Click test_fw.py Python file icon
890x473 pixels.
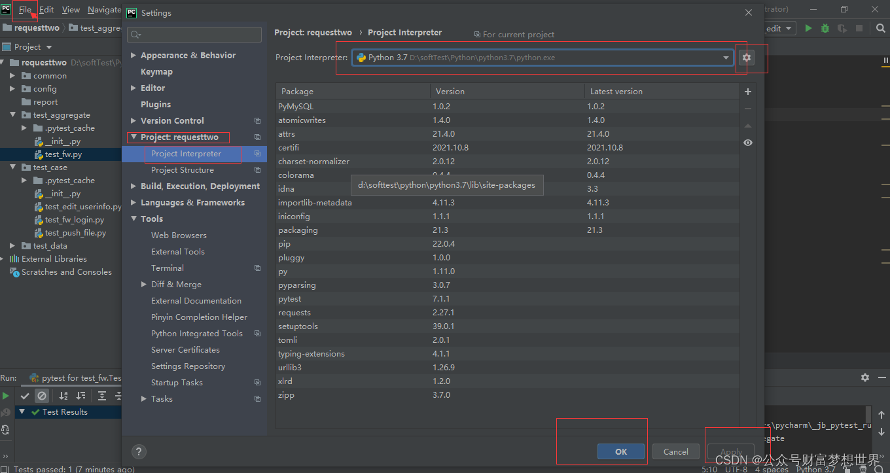[x=39, y=154]
